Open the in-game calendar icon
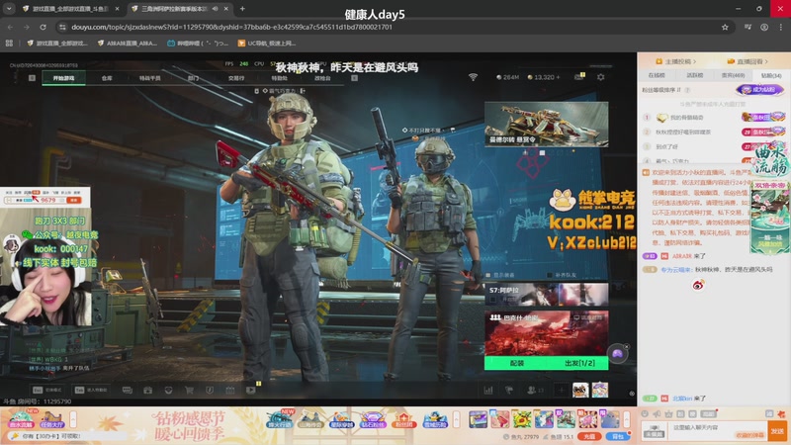The image size is (791, 445). click(230, 390)
